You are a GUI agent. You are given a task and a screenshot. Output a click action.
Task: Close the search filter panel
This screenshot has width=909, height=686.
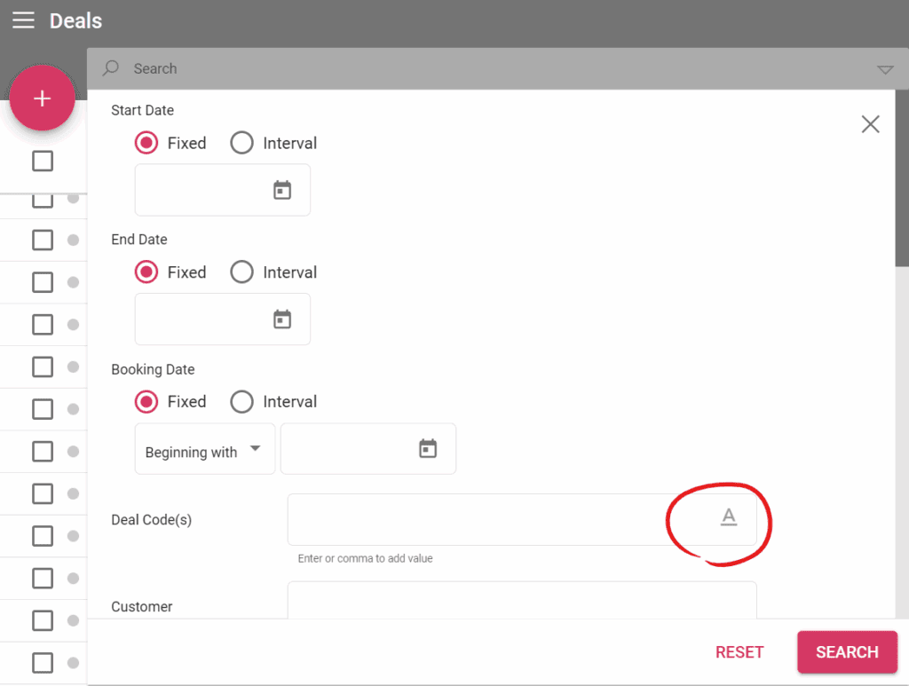[x=870, y=124]
